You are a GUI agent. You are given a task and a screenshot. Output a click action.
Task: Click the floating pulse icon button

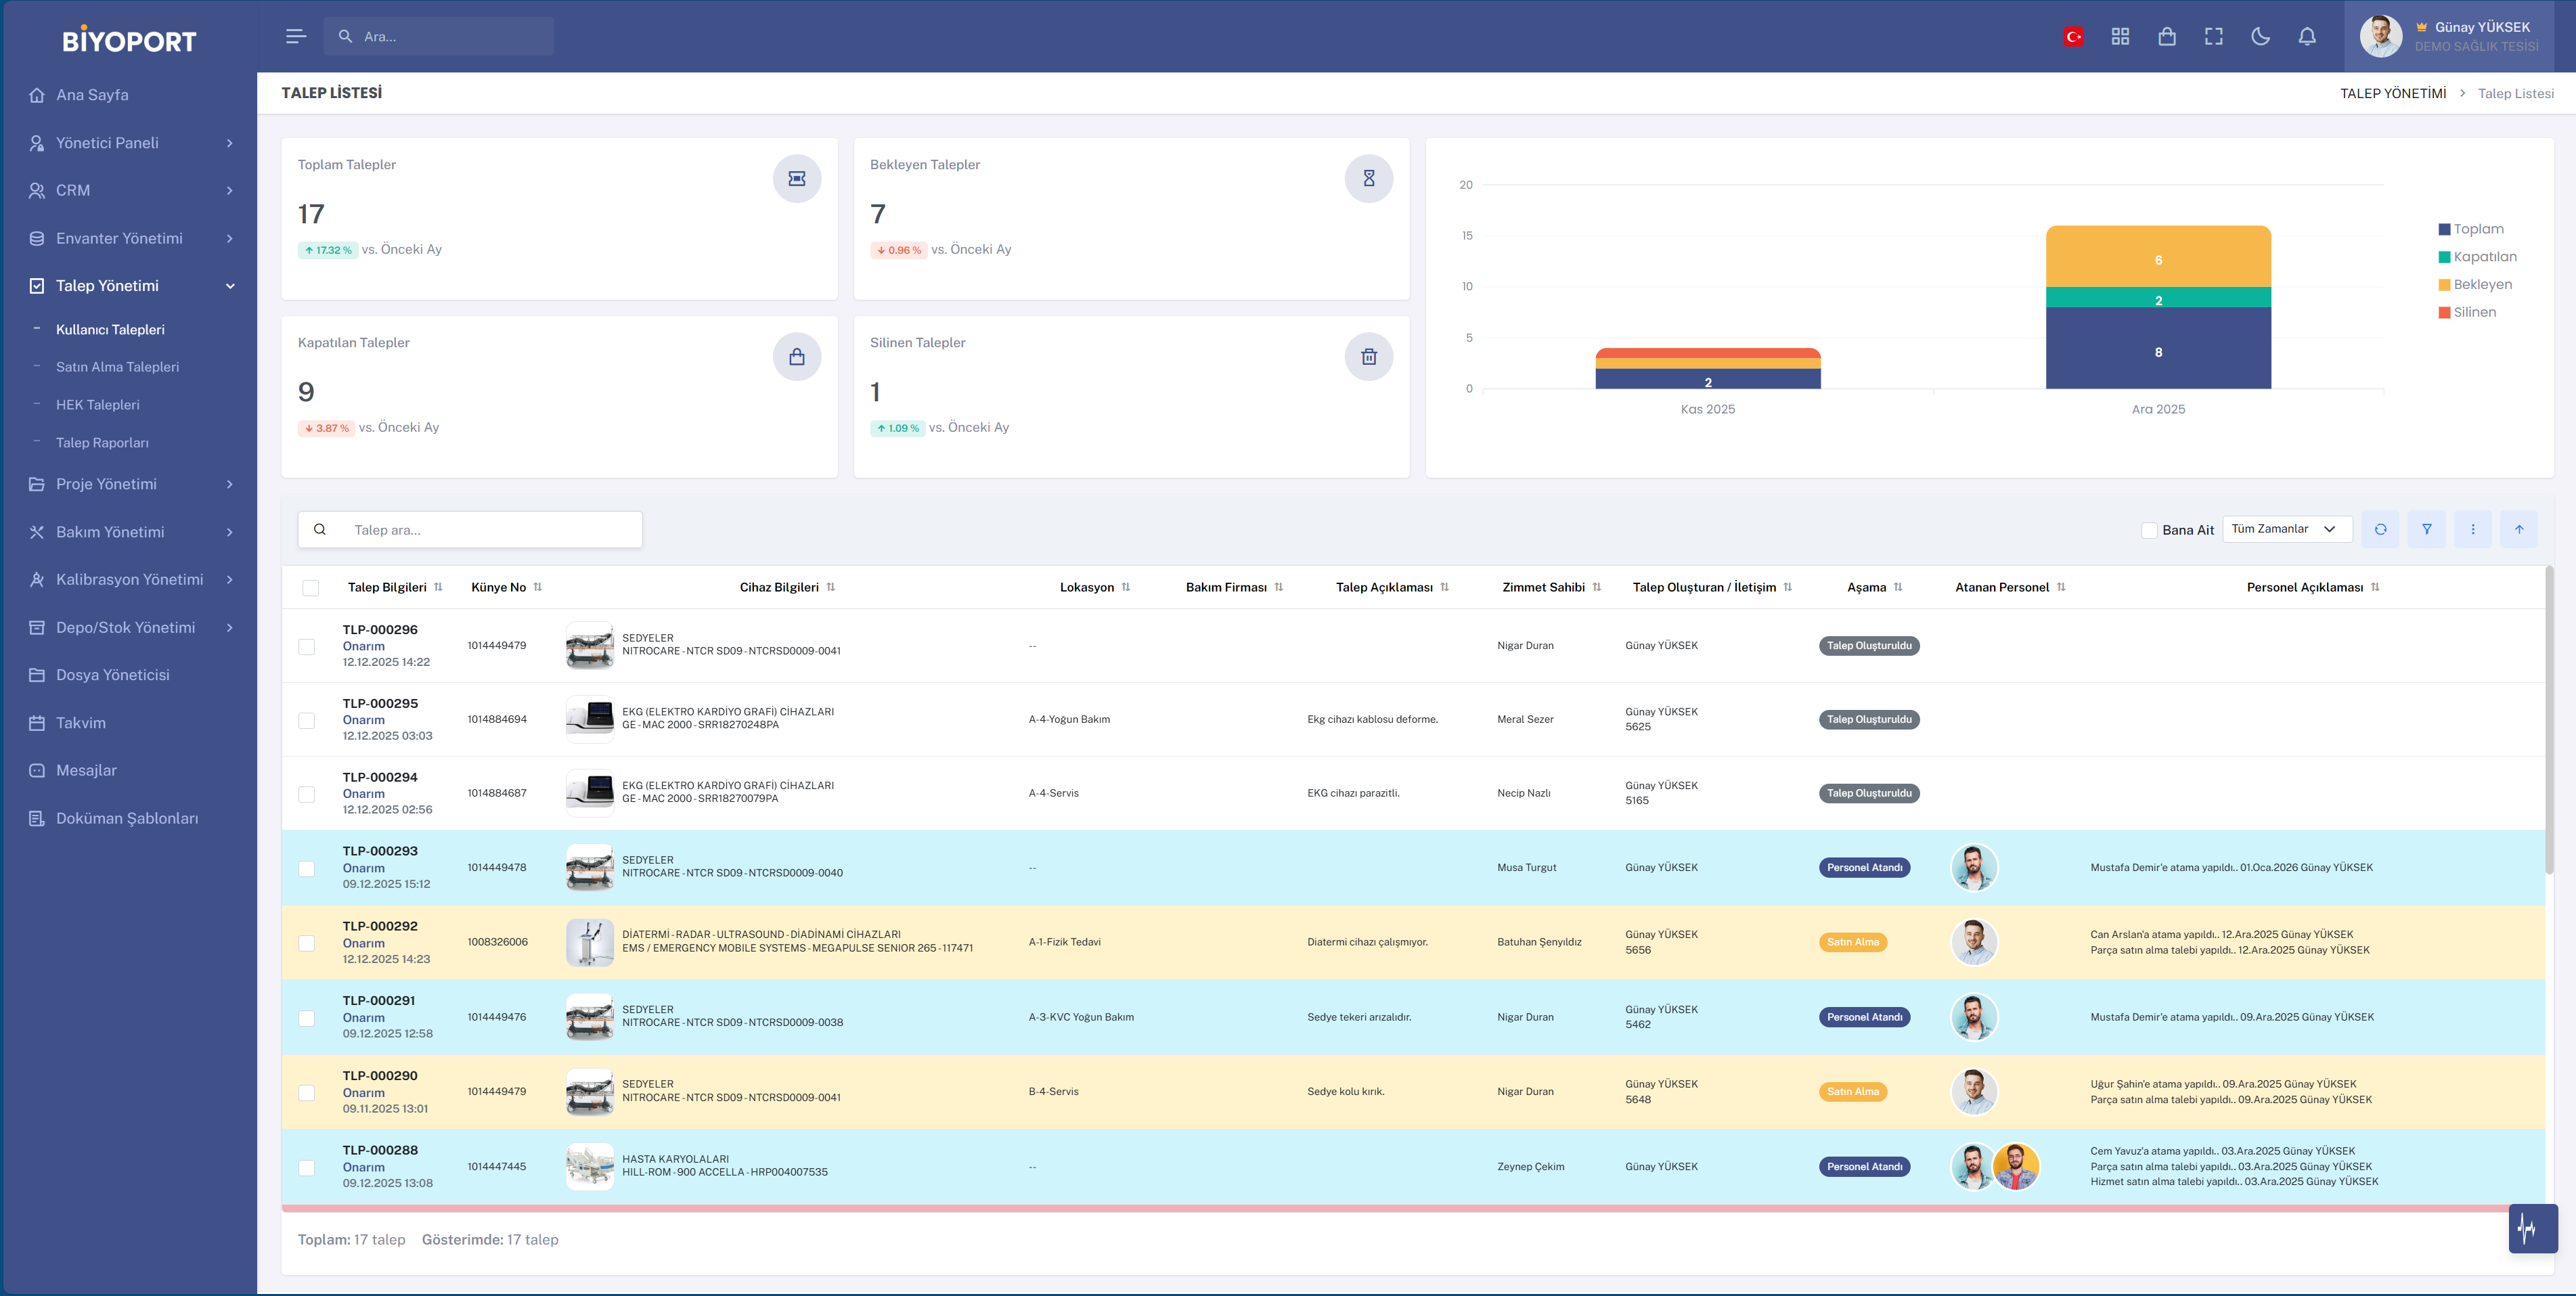2532,1228
